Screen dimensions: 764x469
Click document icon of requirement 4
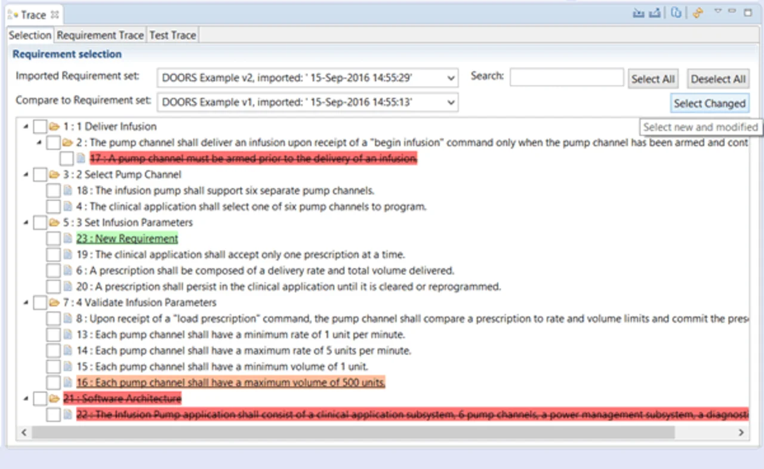[x=67, y=207]
